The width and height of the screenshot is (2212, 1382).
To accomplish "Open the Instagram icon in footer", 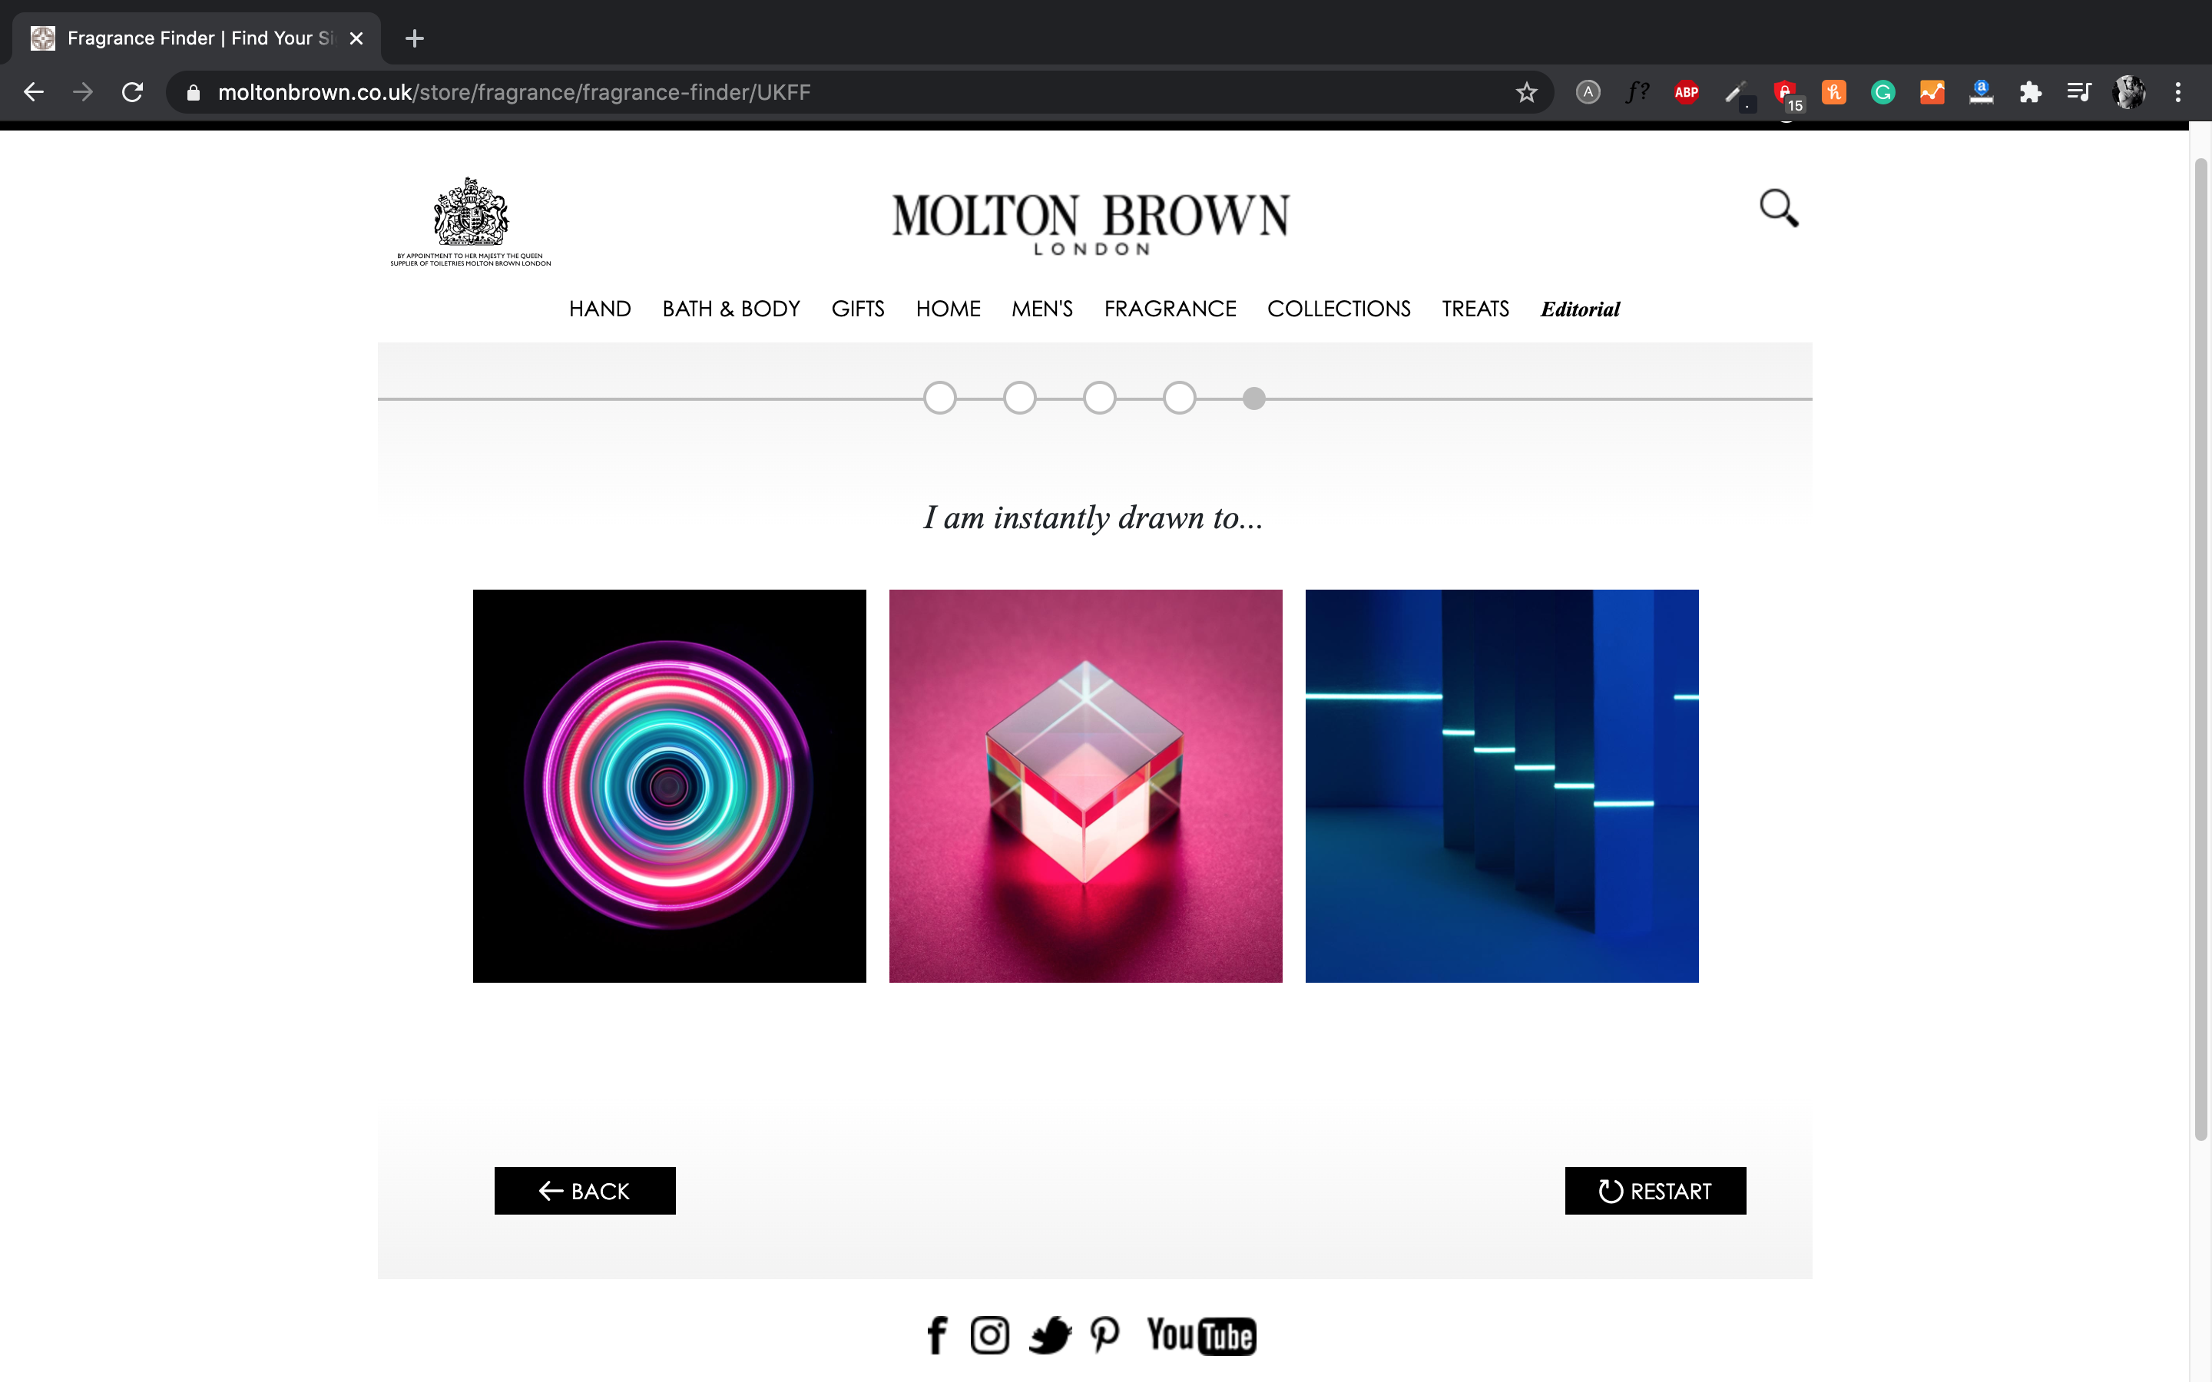I will click(989, 1335).
